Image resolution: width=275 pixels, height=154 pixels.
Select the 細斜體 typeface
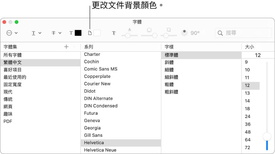coord(201,77)
